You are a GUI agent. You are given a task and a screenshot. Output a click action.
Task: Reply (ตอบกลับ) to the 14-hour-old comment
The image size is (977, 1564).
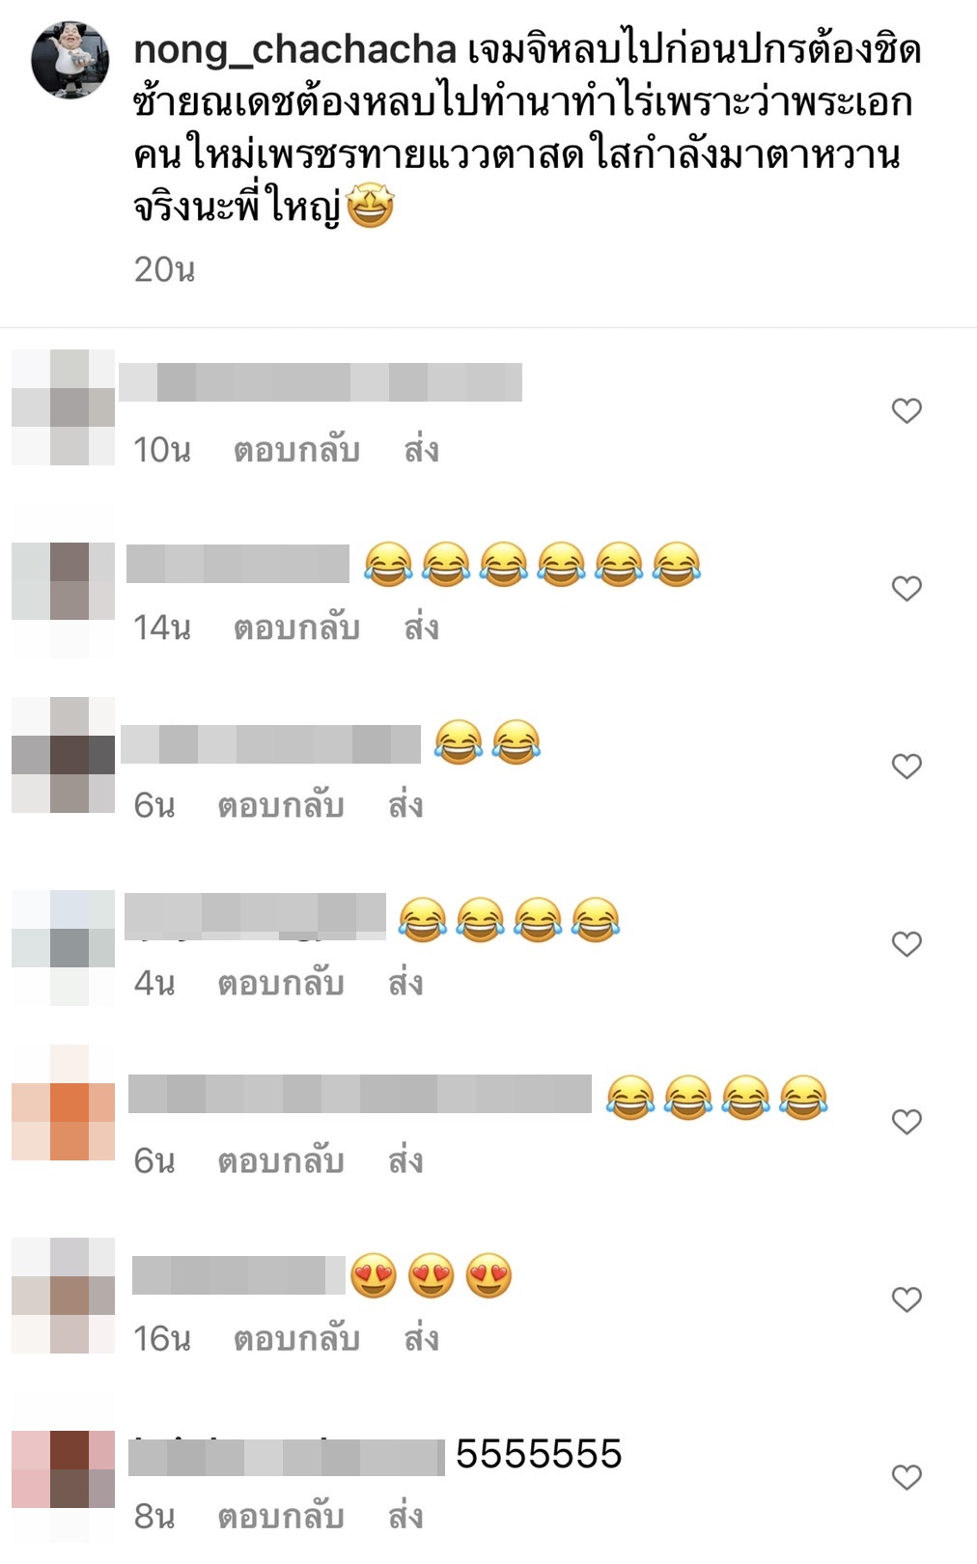(297, 628)
